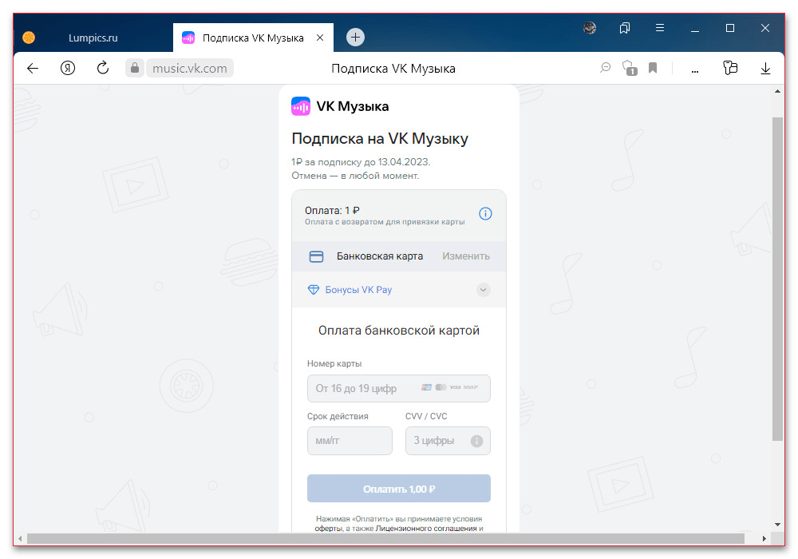Open the page search magnifier icon

point(605,68)
